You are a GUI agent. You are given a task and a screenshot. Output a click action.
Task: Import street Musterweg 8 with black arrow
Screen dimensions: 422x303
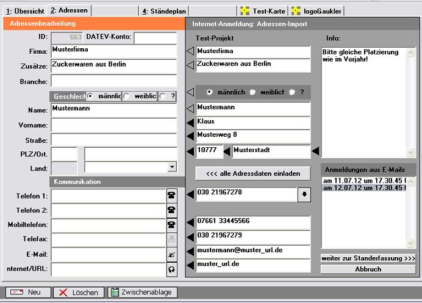[190, 136]
